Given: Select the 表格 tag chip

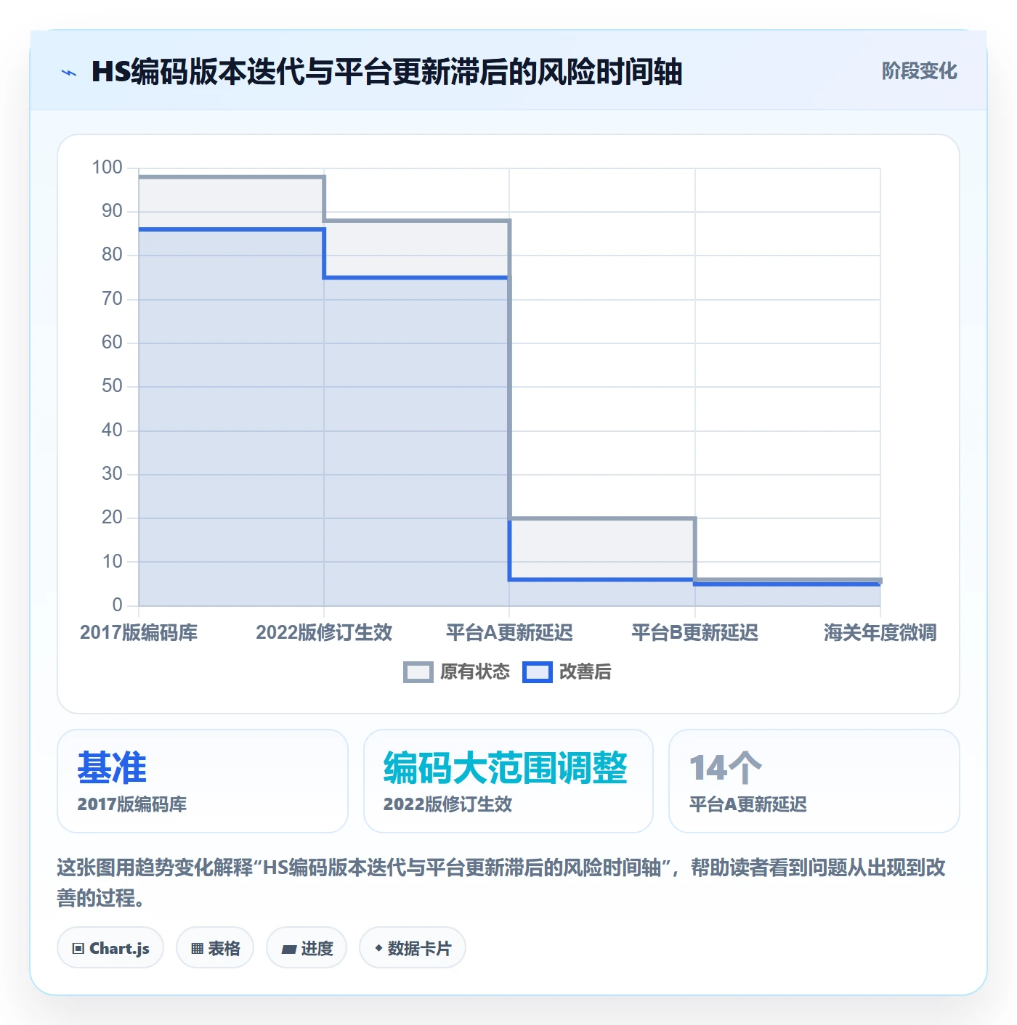Looking at the screenshot, I should pyautogui.click(x=215, y=948).
